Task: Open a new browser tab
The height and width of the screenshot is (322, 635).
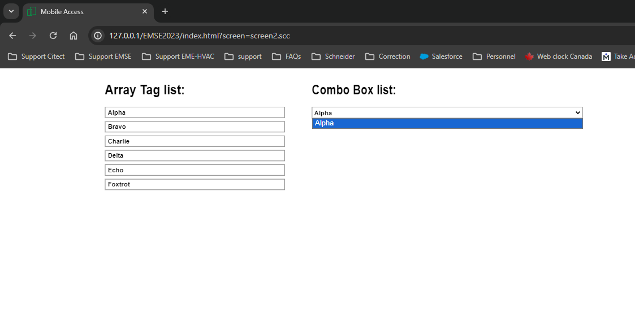Action: coord(165,12)
